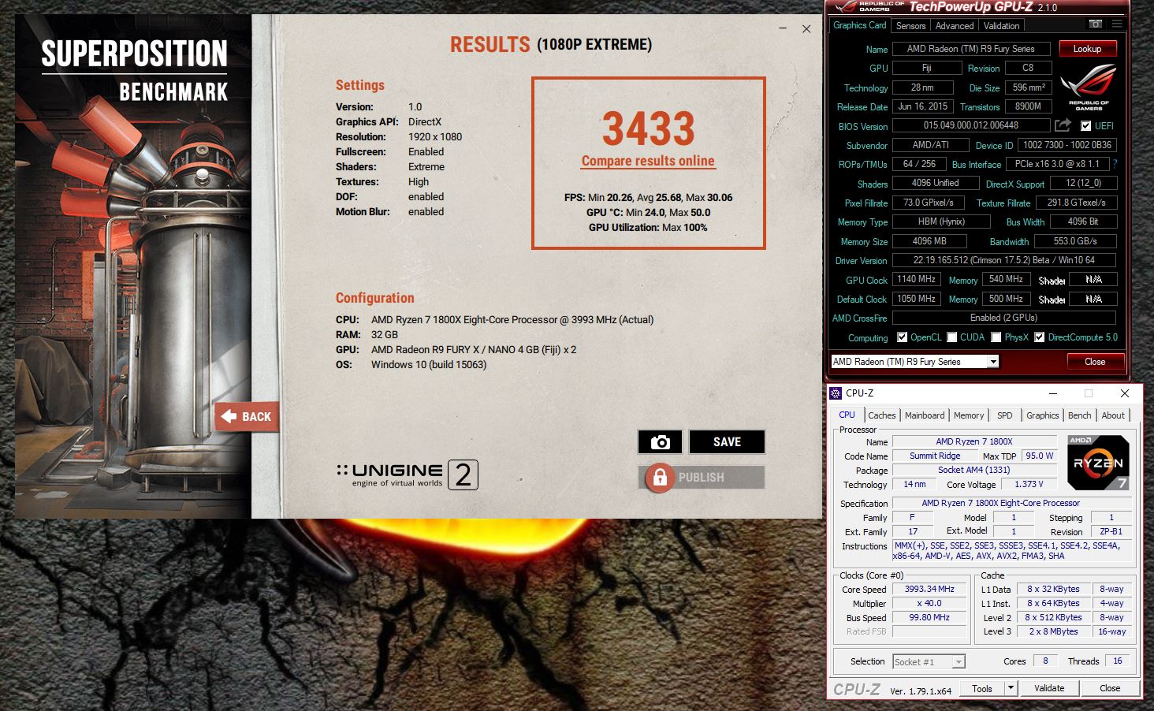
Task: Click the CPU-Z bottom Close button
Action: tap(1110, 688)
